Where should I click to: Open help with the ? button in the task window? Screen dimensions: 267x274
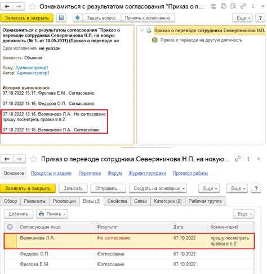click(260, 18)
